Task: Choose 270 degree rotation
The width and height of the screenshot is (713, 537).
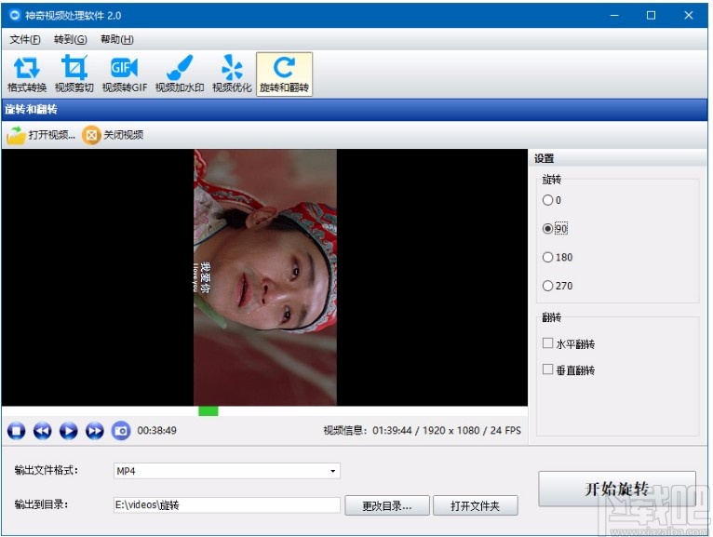Action: (x=547, y=286)
